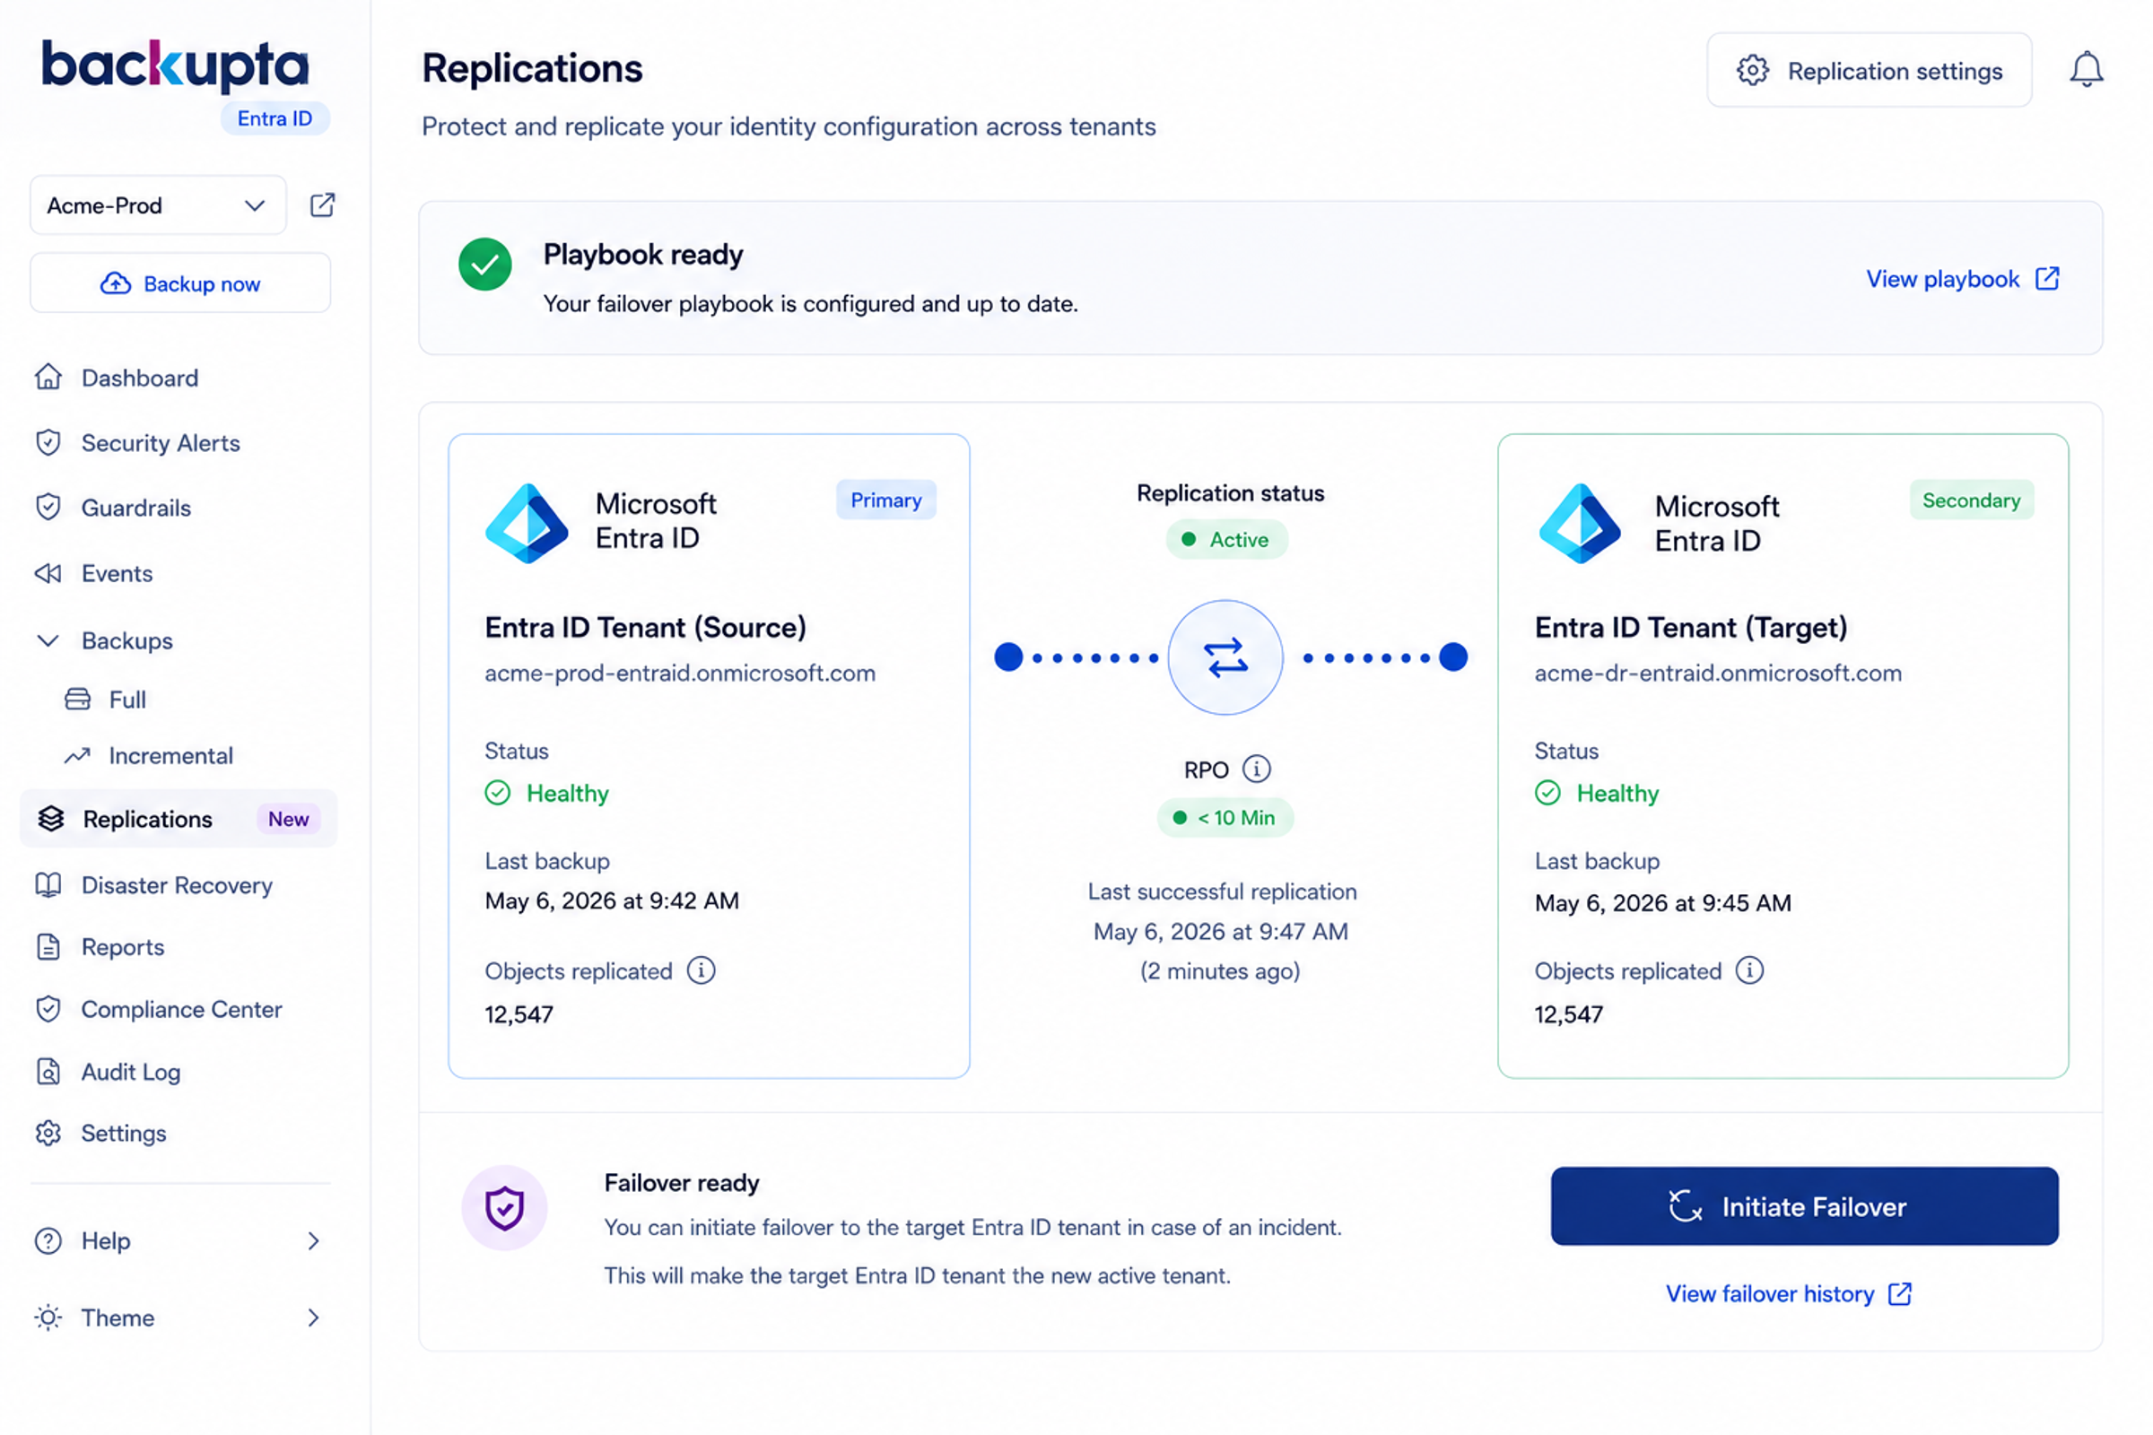Click the Security Alerts shield icon
Image resolution: width=2153 pixels, height=1435 pixels.
click(x=48, y=443)
